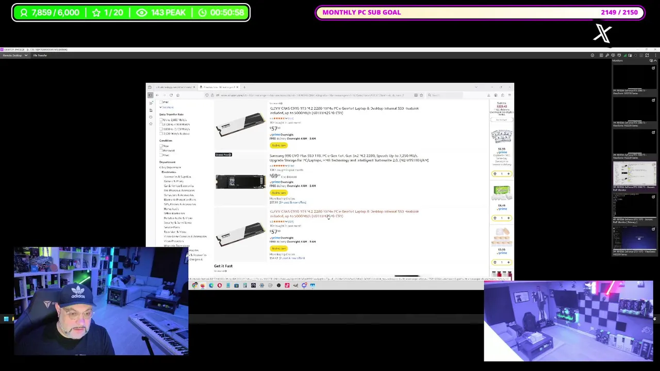
Task: Add Samsung 990 EVO Plus to cart
Action: point(278,193)
